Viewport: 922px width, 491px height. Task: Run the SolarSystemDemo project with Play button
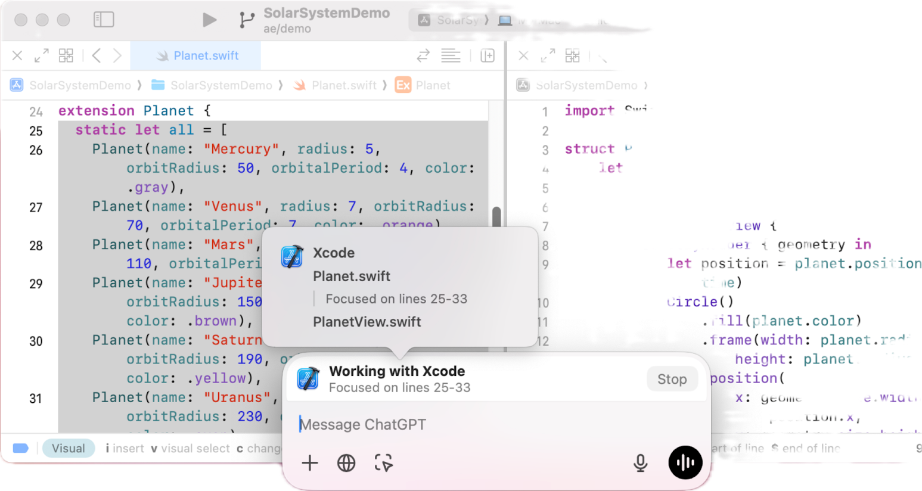coord(209,20)
